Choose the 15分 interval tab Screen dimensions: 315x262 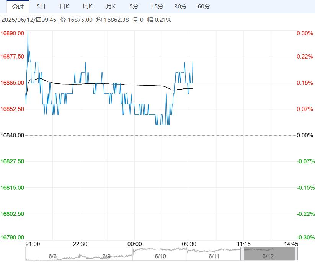(157, 7)
